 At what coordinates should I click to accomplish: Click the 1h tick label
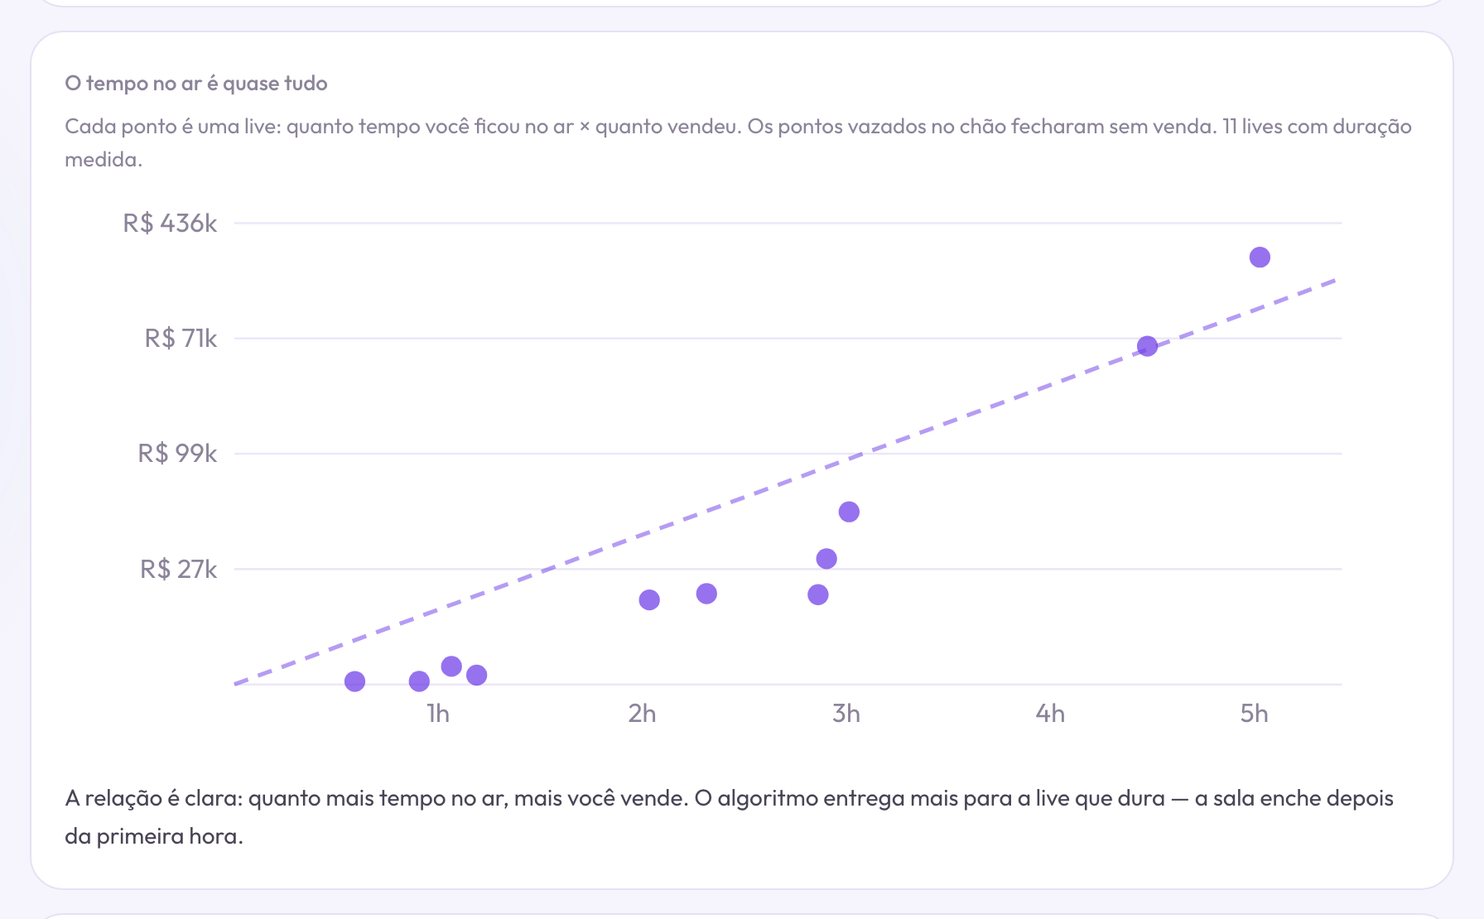coord(438,714)
